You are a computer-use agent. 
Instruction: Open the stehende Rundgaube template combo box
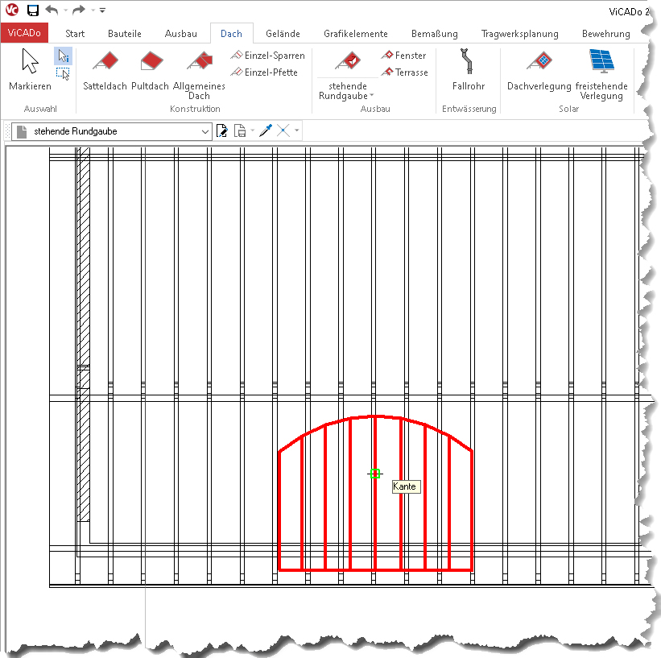112,131
